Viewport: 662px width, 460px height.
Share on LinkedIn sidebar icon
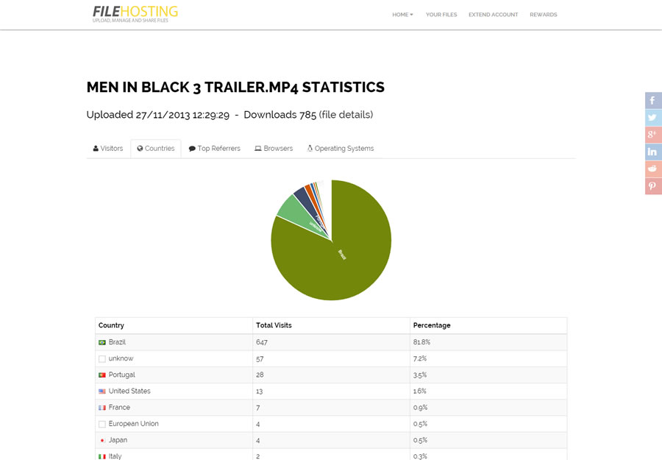653,152
